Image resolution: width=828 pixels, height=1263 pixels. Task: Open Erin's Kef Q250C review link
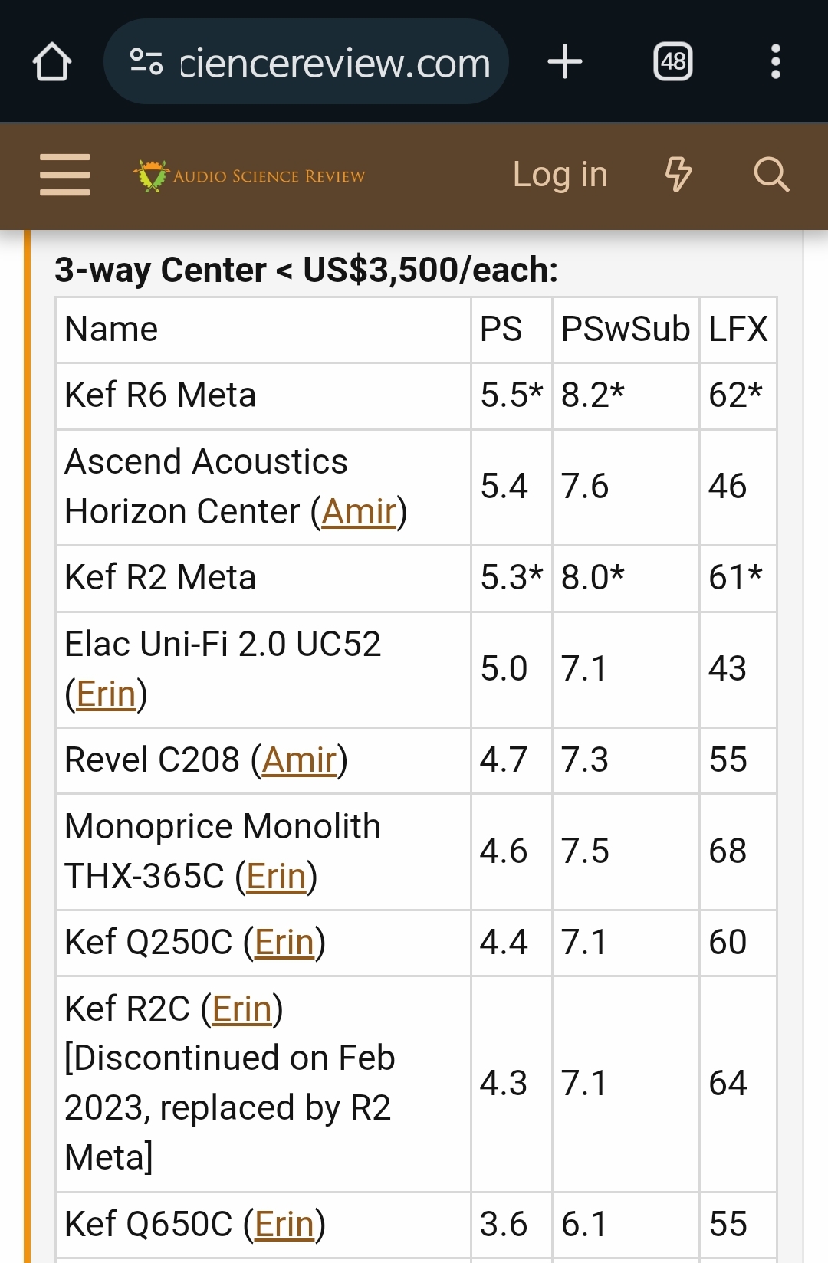(x=284, y=943)
